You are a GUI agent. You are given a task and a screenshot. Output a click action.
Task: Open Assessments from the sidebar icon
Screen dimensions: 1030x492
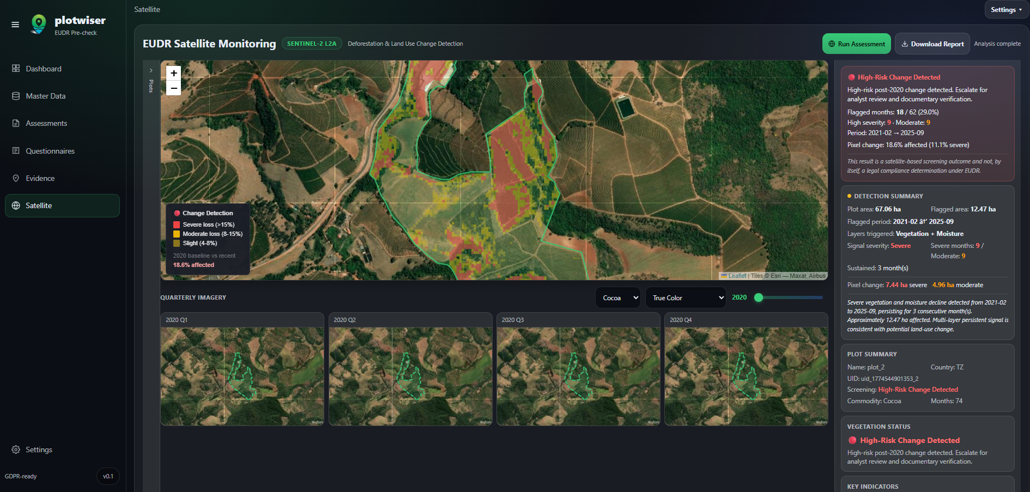tap(15, 123)
